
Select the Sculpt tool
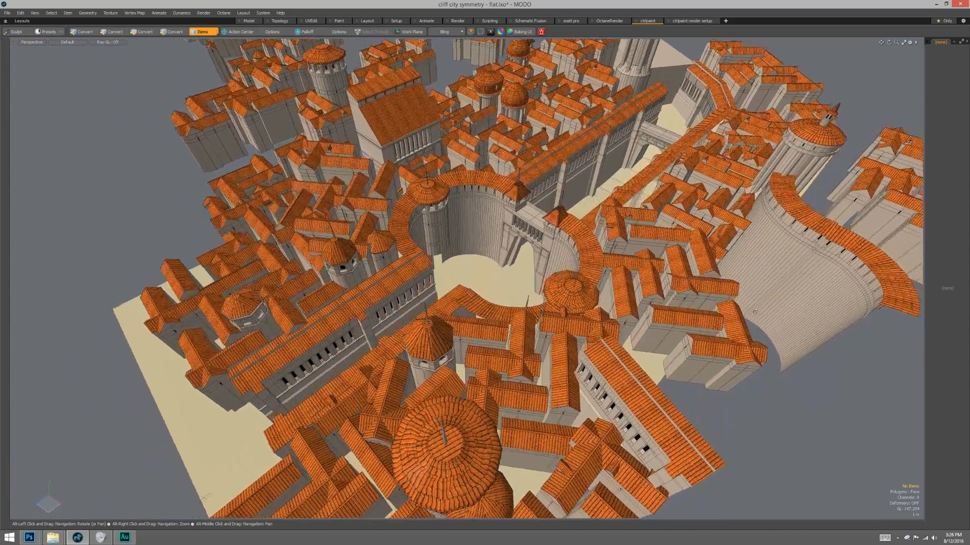[x=15, y=31]
